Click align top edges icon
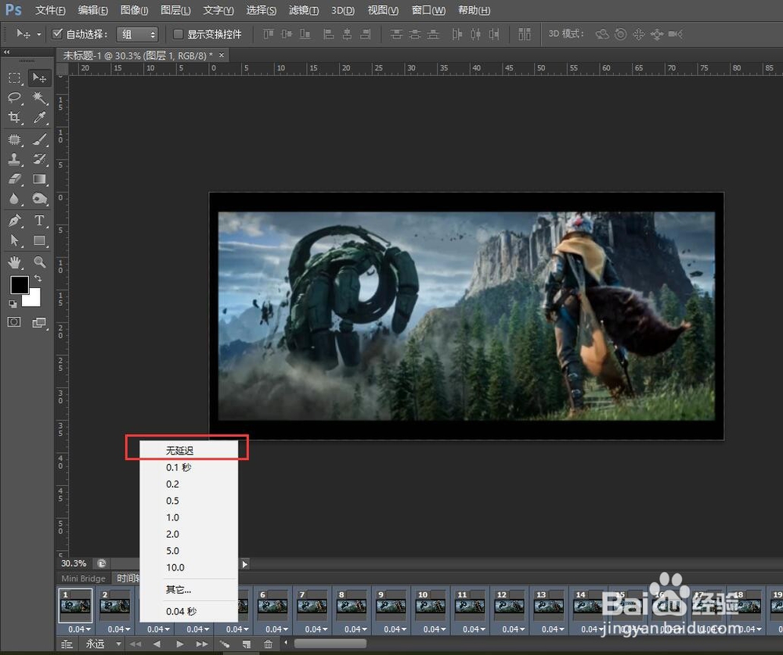The image size is (783, 655). [268, 34]
